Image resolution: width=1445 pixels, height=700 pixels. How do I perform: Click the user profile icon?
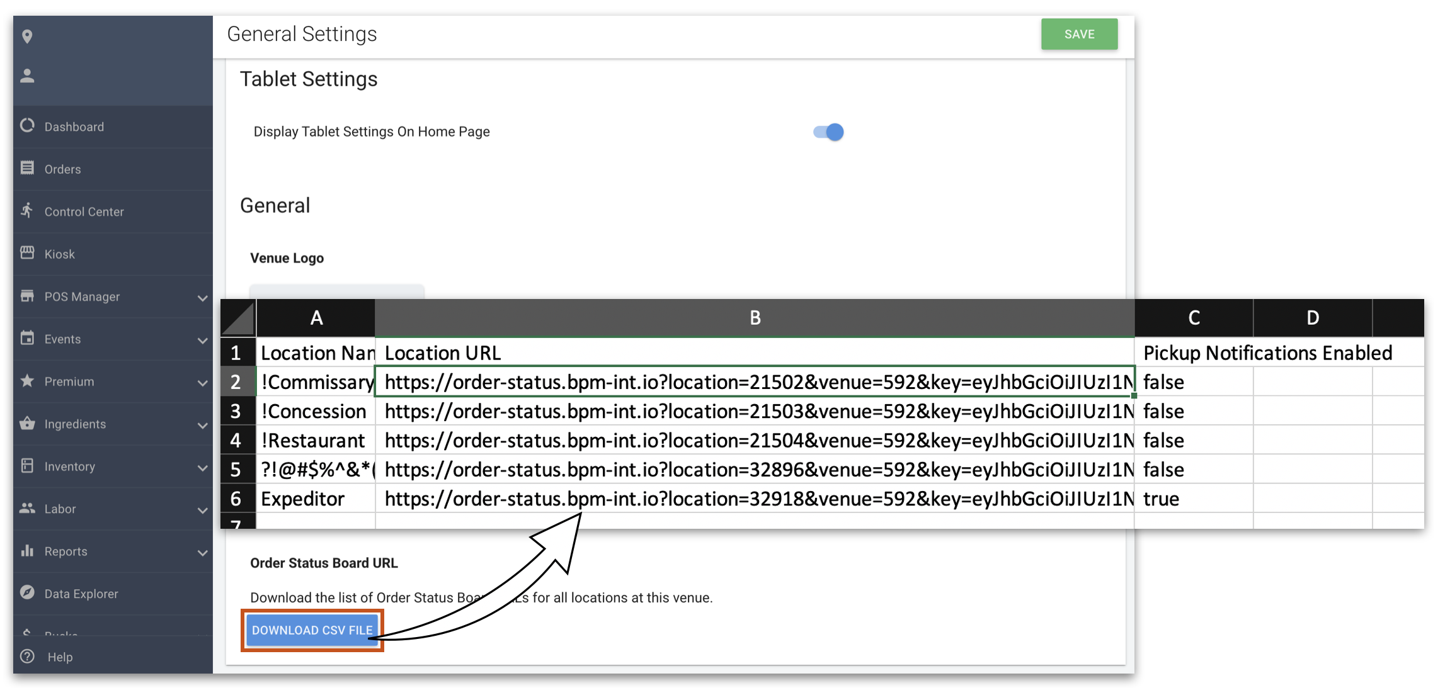[x=27, y=76]
